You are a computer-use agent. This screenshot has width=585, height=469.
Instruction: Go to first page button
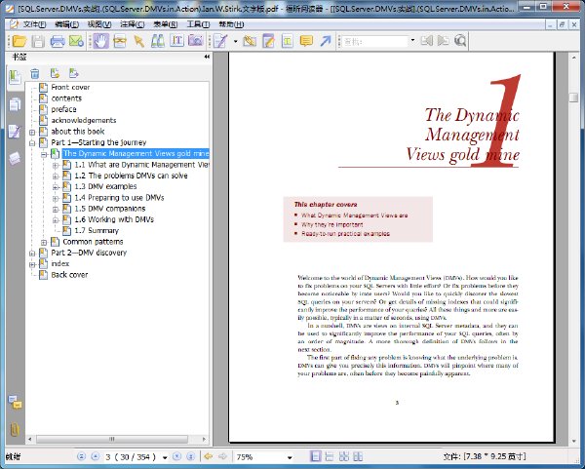pyautogui.click(x=81, y=456)
